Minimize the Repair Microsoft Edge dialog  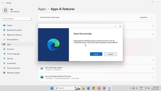coord(115,26)
